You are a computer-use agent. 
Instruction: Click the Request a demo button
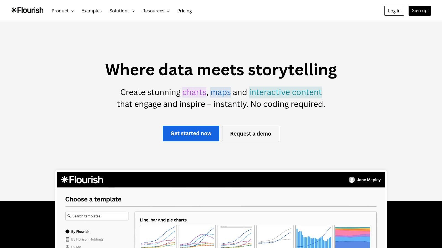coord(251,134)
